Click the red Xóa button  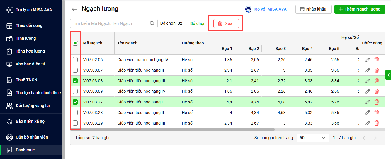(x=226, y=23)
